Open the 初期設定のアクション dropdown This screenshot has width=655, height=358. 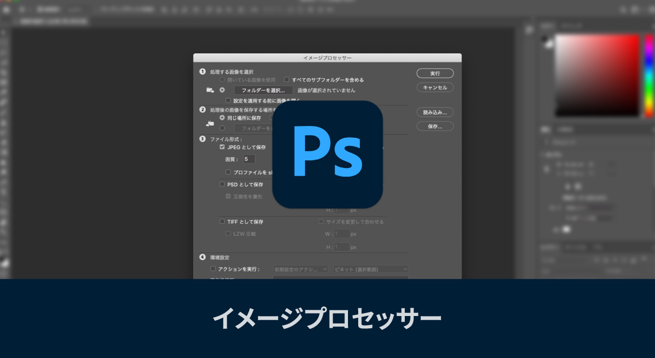[x=300, y=268]
